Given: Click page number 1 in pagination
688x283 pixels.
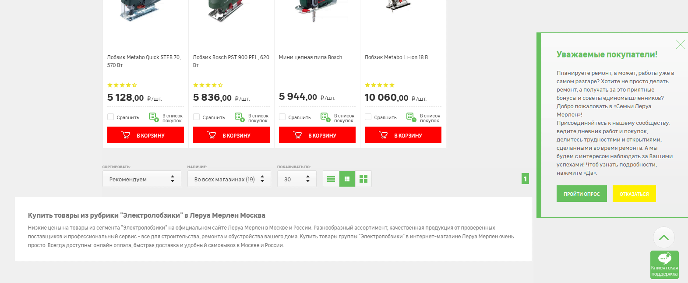Looking at the screenshot, I should (x=525, y=179).
